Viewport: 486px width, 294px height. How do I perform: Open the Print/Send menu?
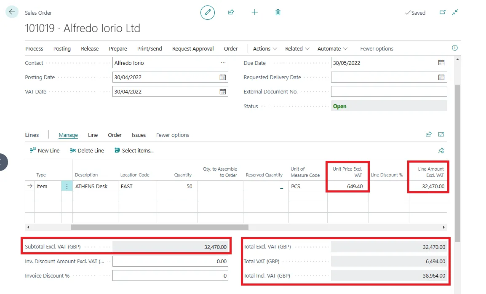150,49
